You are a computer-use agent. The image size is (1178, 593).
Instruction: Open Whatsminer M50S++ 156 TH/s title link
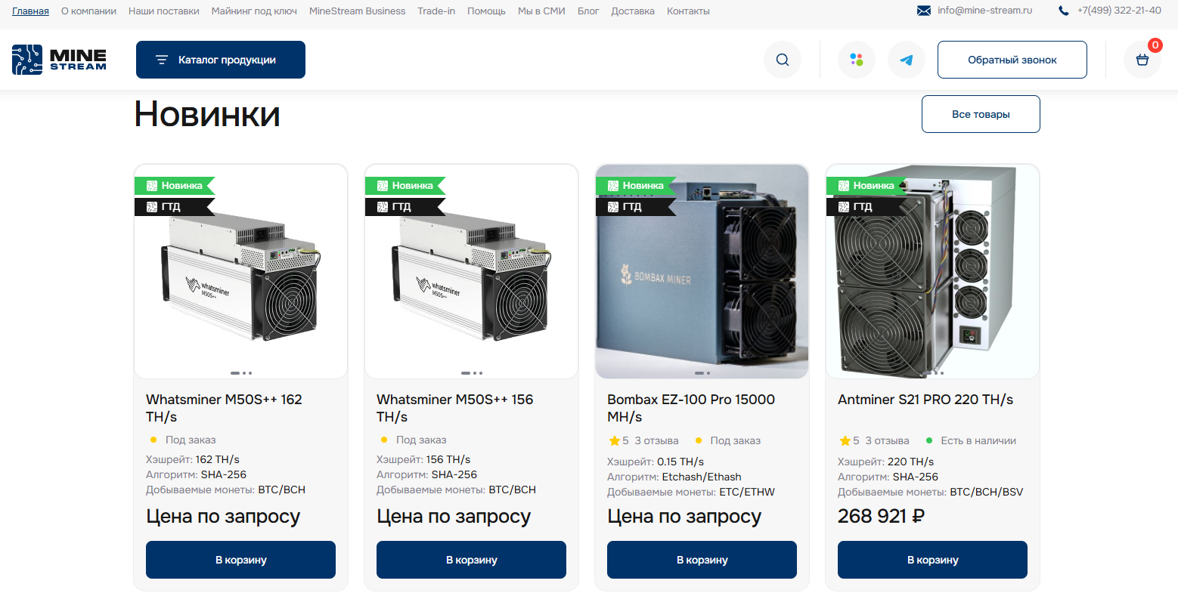pos(455,408)
